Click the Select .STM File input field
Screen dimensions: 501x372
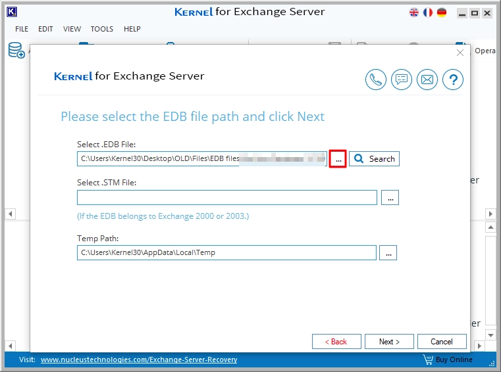click(x=227, y=197)
